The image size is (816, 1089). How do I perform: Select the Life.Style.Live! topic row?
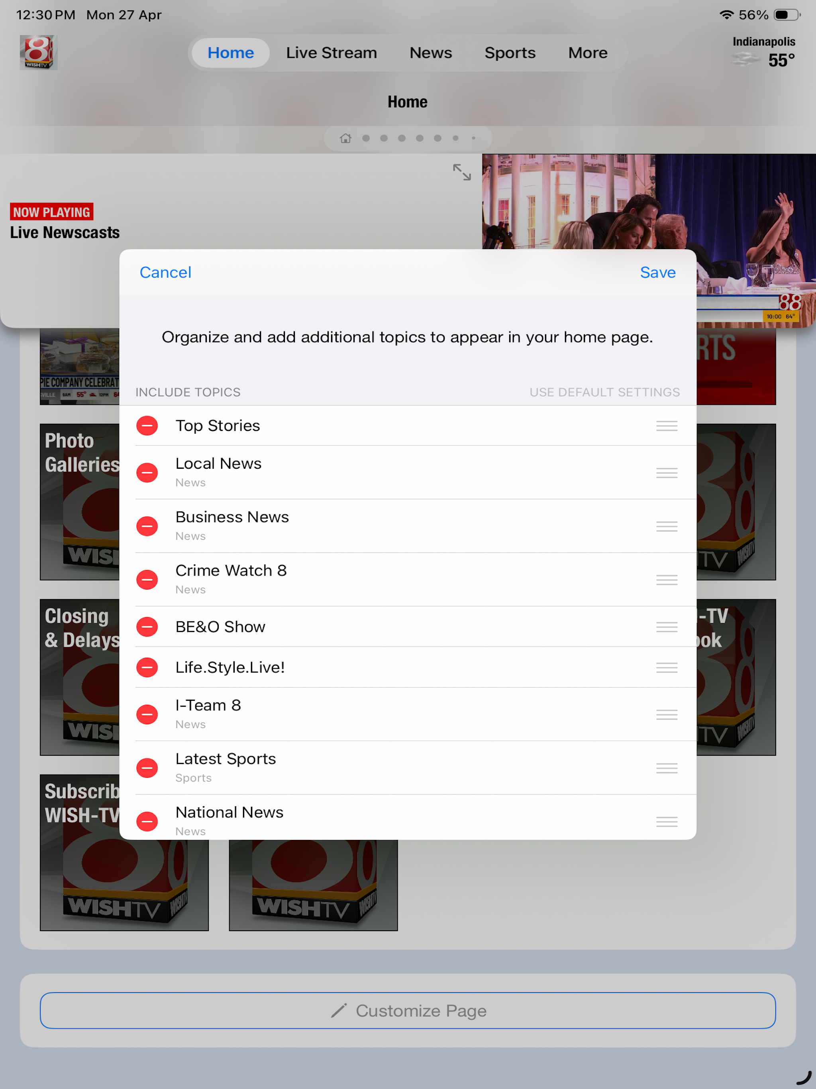(408, 668)
